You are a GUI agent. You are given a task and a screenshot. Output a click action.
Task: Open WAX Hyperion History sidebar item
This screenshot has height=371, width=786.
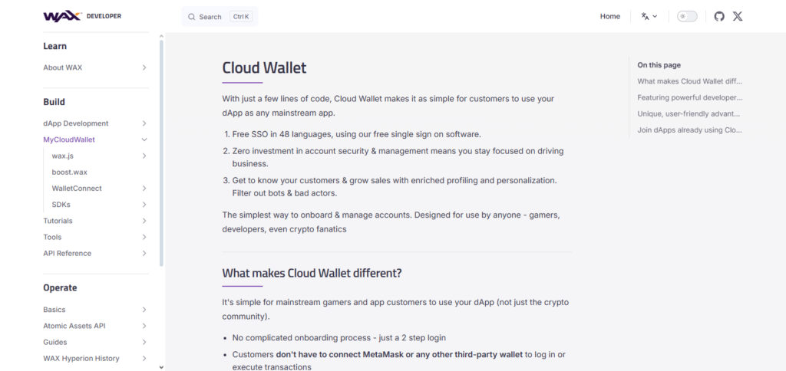pyautogui.click(x=81, y=359)
